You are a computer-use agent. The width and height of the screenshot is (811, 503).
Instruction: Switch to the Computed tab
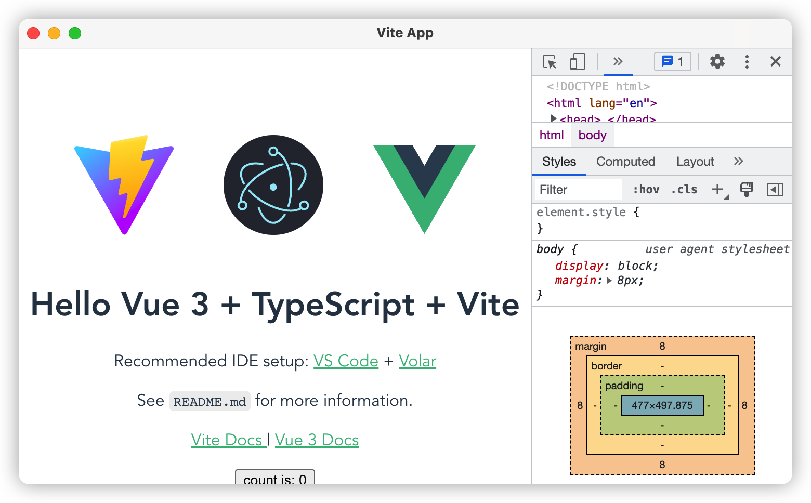pyautogui.click(x=626, y=162)
